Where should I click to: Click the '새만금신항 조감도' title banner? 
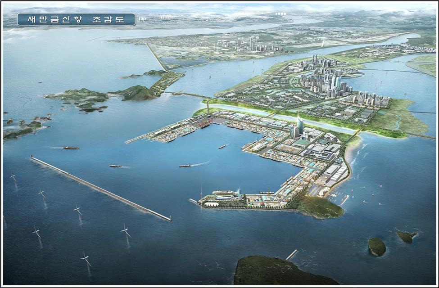[x=76, y=19]
